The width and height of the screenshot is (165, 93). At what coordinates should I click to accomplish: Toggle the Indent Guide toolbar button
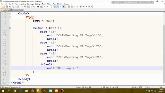(63, 7)
